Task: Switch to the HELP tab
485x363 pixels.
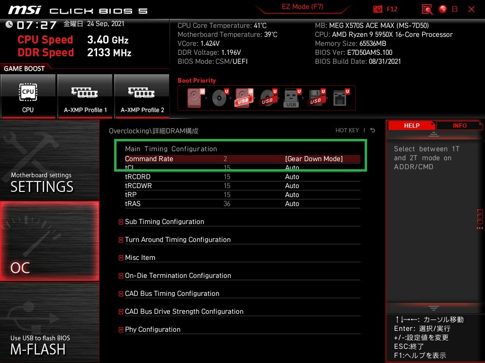Action: (x=412, y=125)
